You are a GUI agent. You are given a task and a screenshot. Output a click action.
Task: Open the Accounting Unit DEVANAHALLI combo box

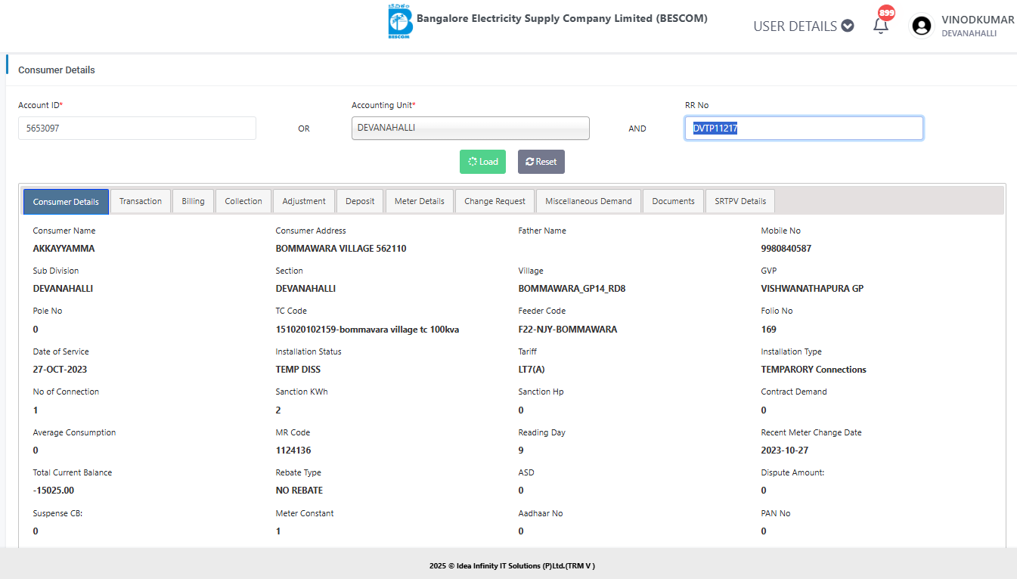click(470, 128)
